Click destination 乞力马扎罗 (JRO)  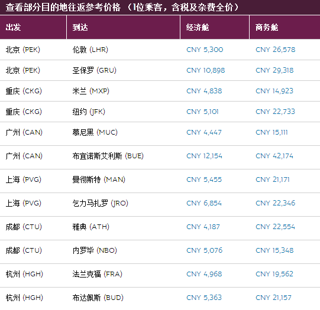(x=100, y=203)
